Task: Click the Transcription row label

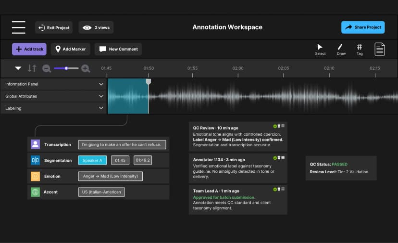Action: (58, 145)
